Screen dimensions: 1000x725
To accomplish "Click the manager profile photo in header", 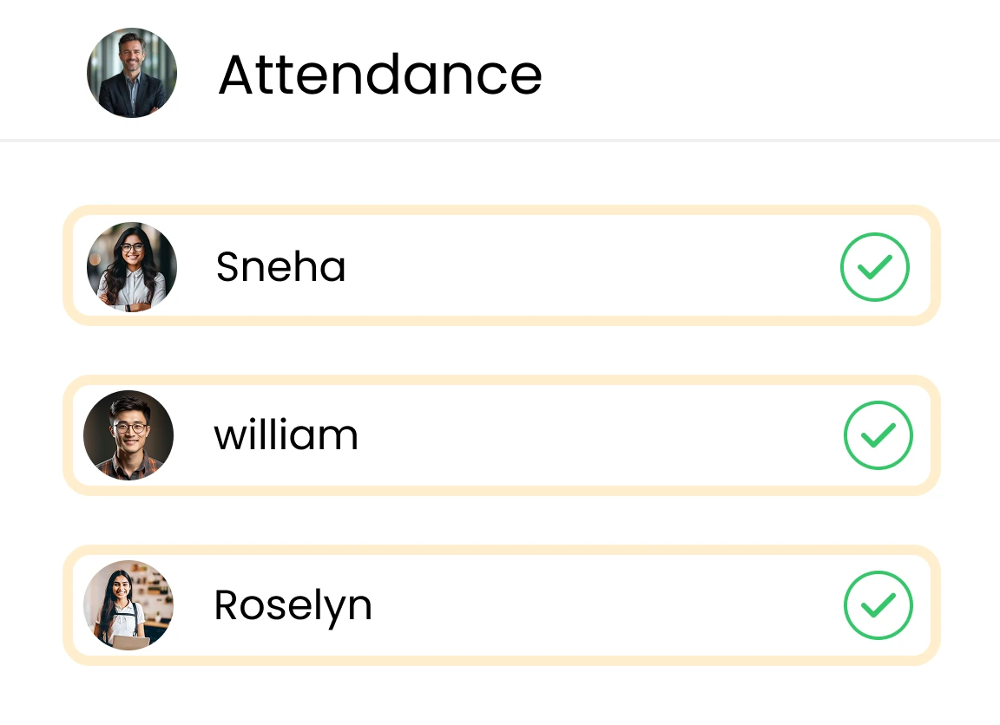I will click(132, 73).
